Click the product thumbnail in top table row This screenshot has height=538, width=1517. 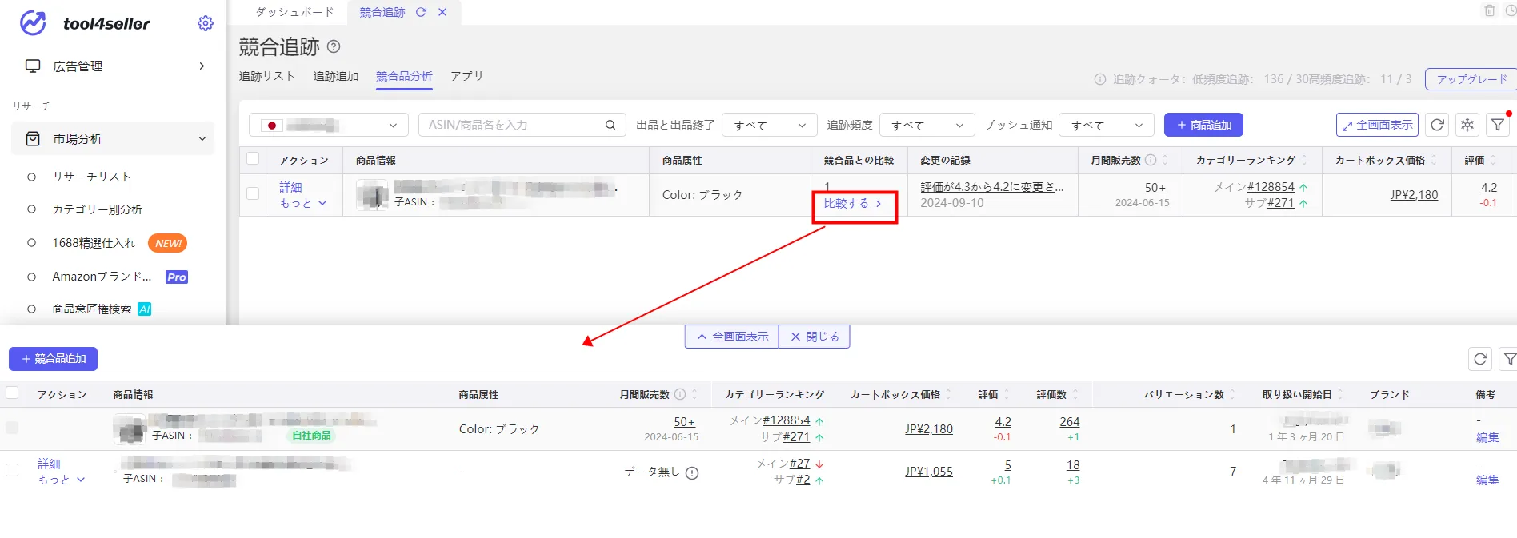[372, 195]
